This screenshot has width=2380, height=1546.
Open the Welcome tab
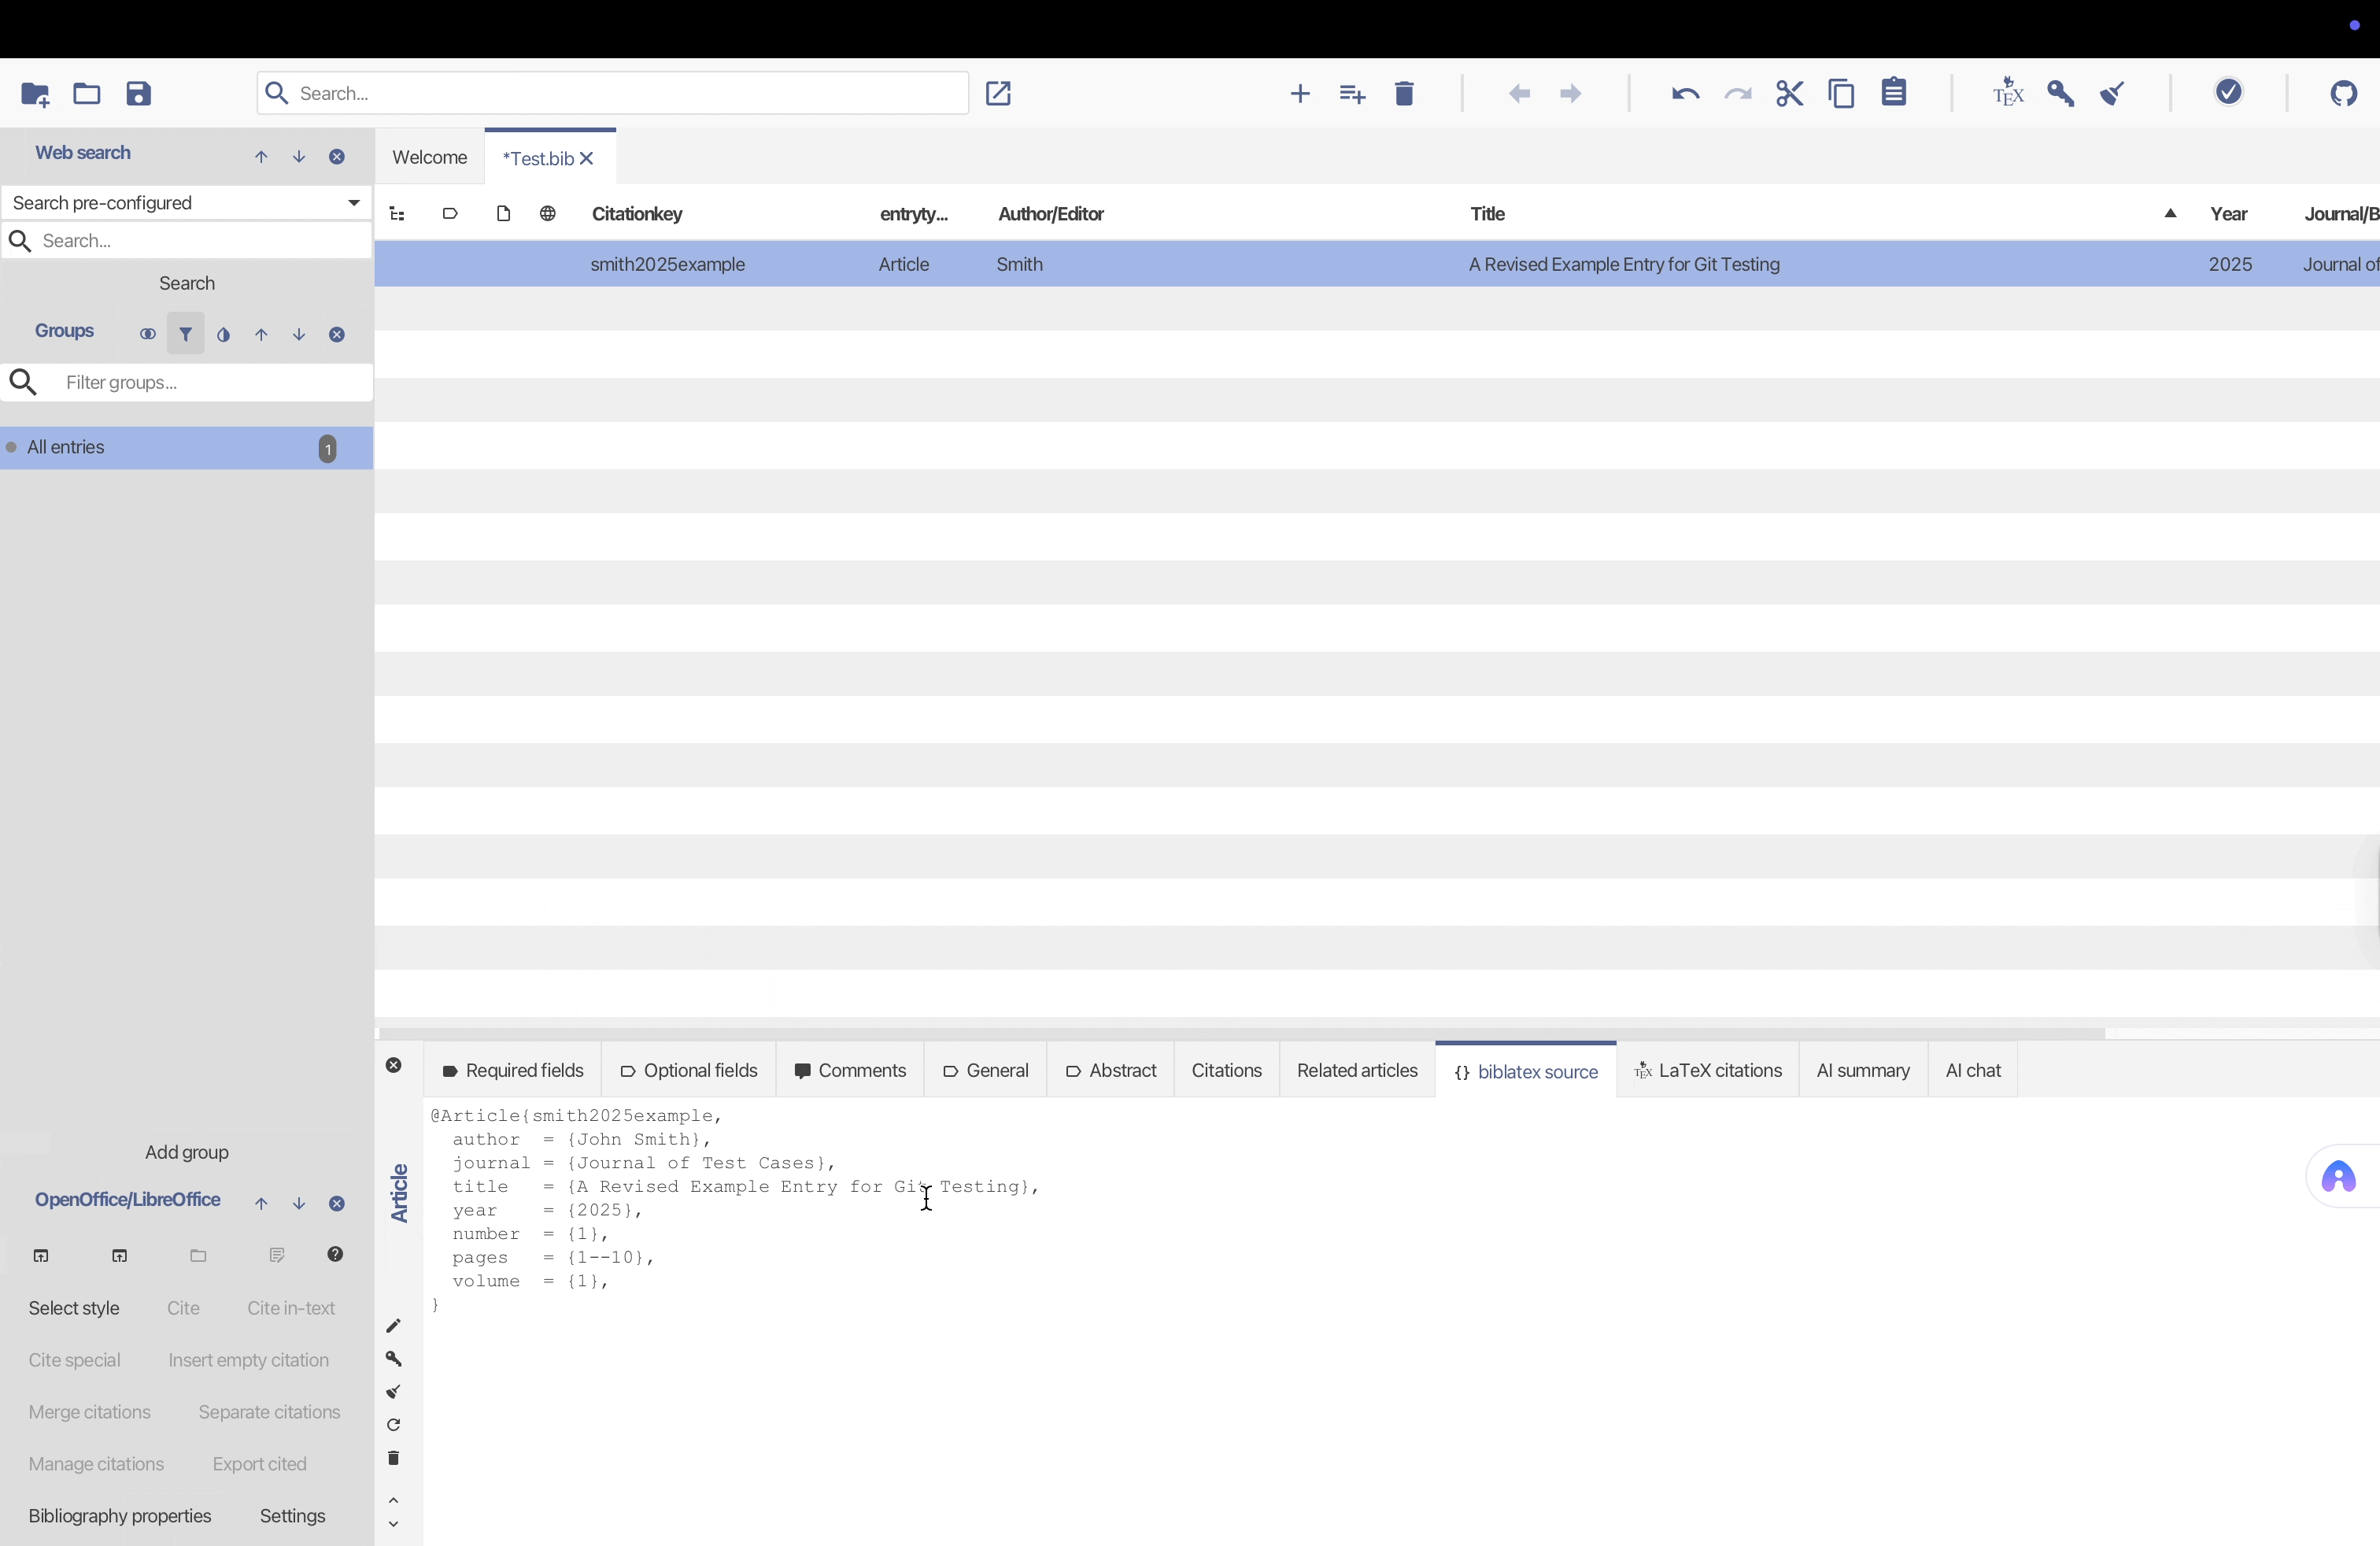(429, 157)
